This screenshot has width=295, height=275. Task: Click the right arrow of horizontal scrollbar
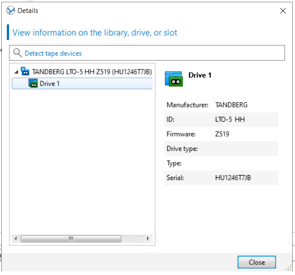click(148, 239)
